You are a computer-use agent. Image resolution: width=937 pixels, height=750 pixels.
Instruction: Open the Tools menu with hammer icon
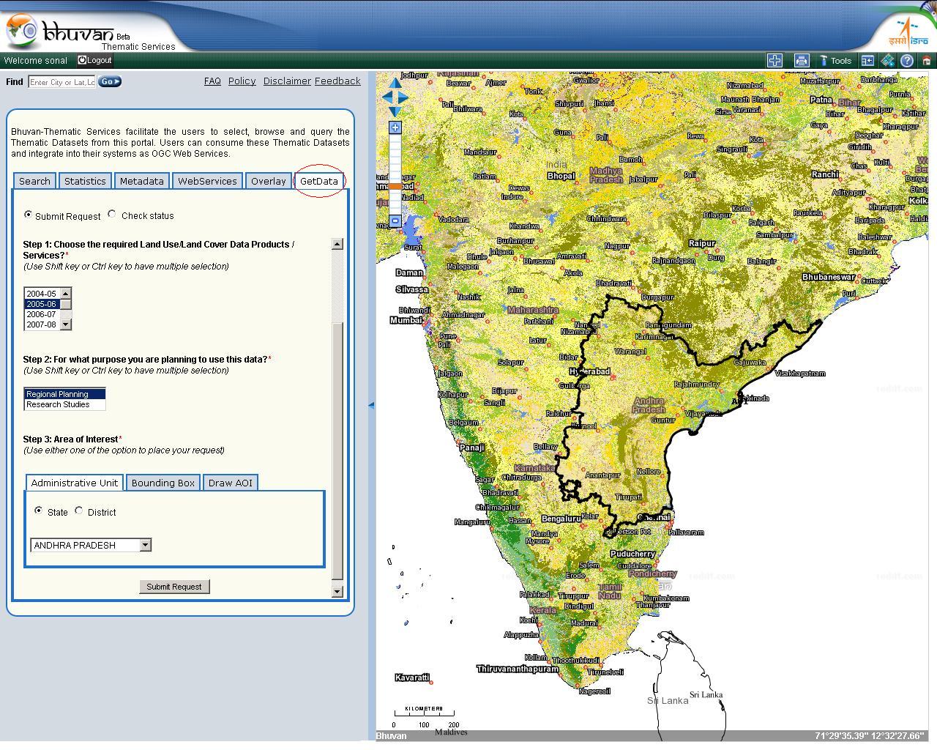[835, 61]
